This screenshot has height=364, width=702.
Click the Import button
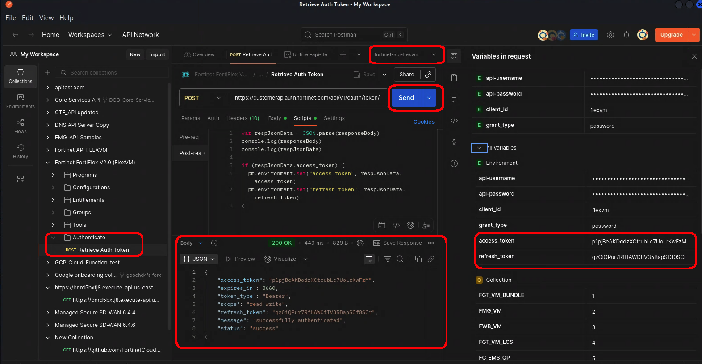[x=157, y=54]
